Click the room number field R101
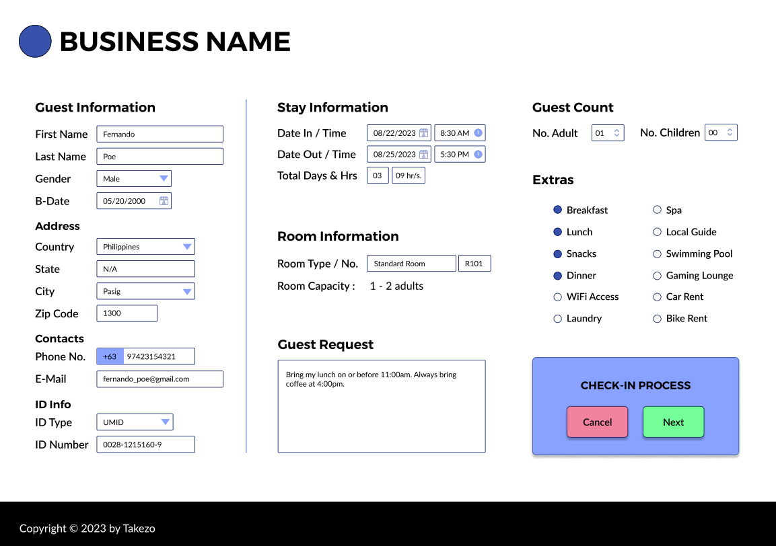This screenshot has height=546, width=776. point(474,264)
